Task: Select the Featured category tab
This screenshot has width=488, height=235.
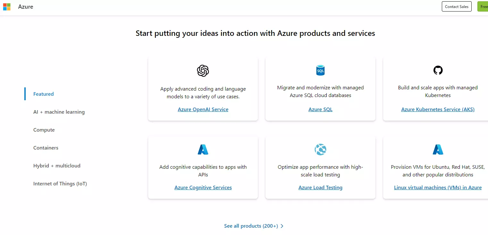Action: 44,94
